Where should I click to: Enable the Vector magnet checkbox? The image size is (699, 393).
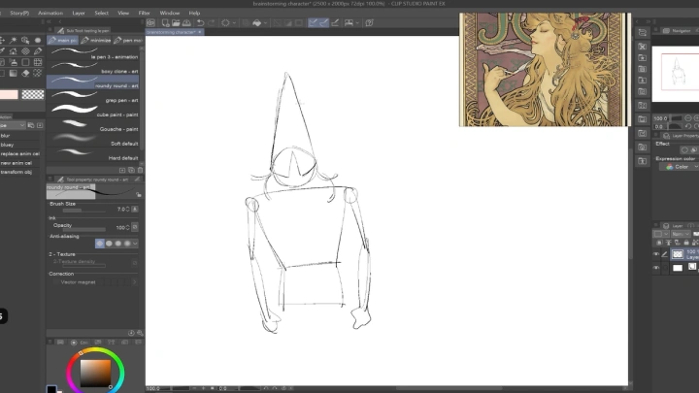click(x=55, y=282)
